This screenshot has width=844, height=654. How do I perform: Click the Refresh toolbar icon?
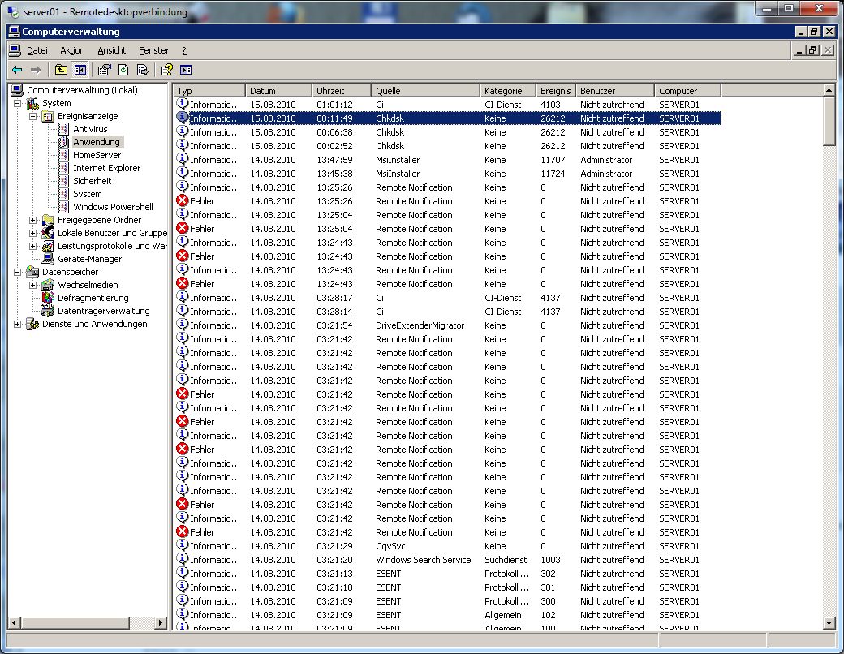tap(123, 70)
